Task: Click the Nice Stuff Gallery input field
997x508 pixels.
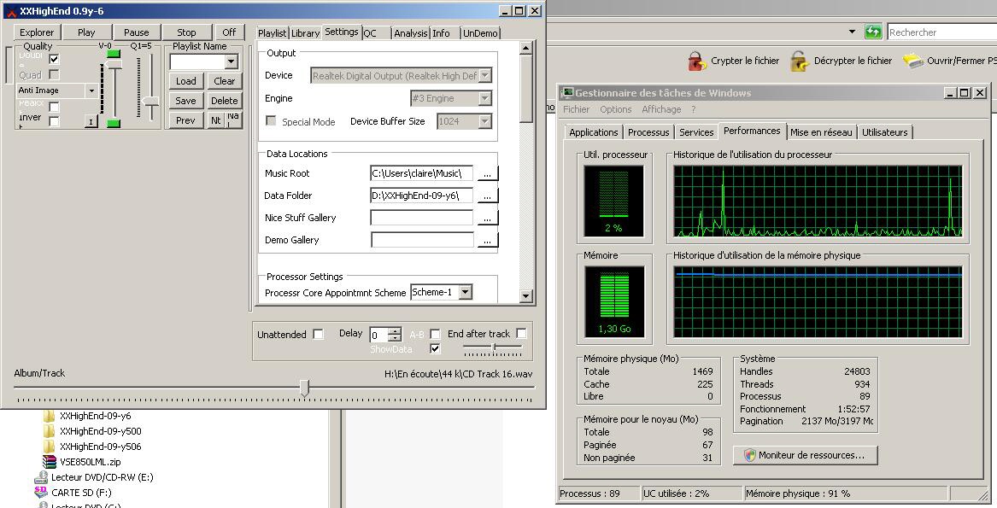Action: tap(421, 218)
